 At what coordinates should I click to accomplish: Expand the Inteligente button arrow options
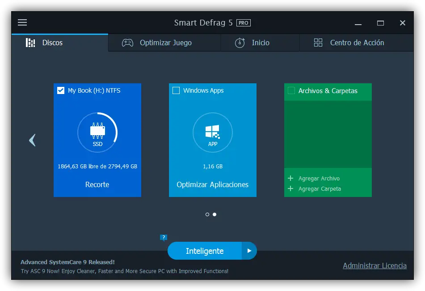tap(249, 251)
